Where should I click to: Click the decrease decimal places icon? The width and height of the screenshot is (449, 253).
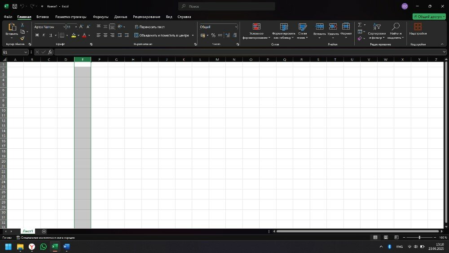(235, 35)
